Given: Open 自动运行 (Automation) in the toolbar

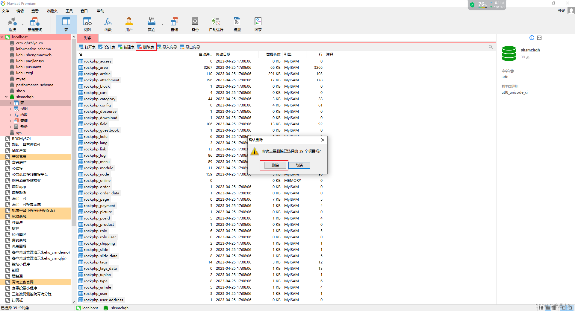Looking at the screenshot, I should point(216,24).
